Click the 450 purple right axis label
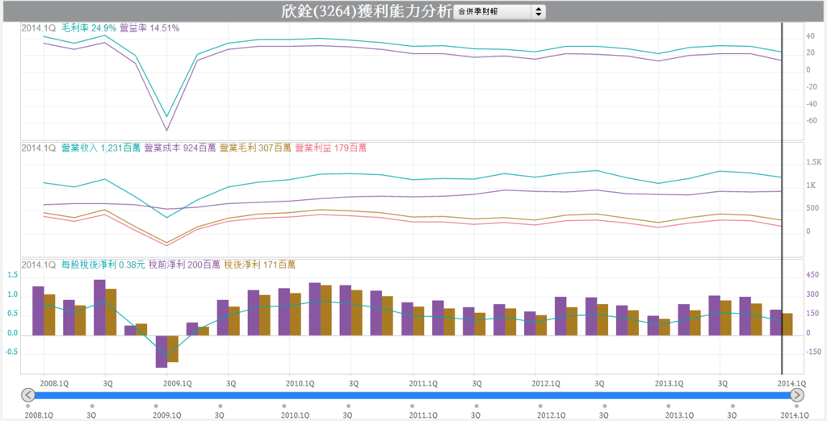Screen dimensions: 827x421 tap(812, 276)
